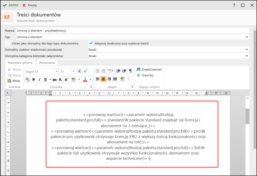Click the document editor vertical scrollbar thumb
The height and width of the screenshot is (176, 257).
247,116
